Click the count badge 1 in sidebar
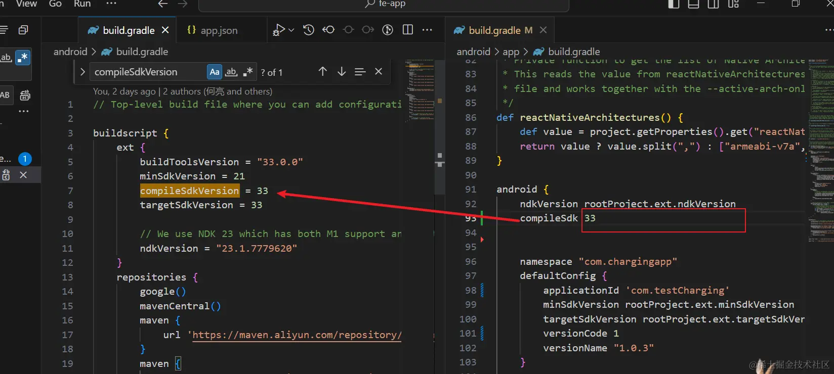 click(25, 159)
